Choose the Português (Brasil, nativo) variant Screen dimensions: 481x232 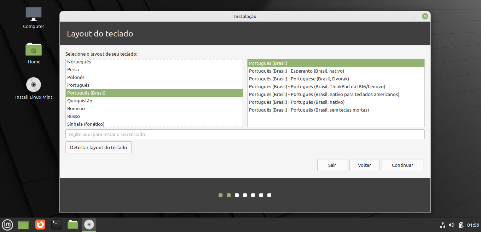336,102
